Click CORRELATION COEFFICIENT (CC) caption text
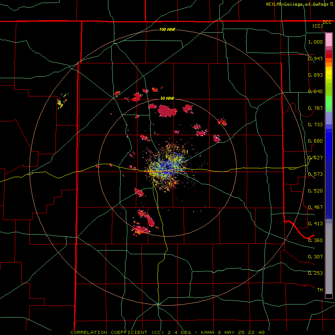Viewport: 335px width, 335px height. click(x=117, y=332)
